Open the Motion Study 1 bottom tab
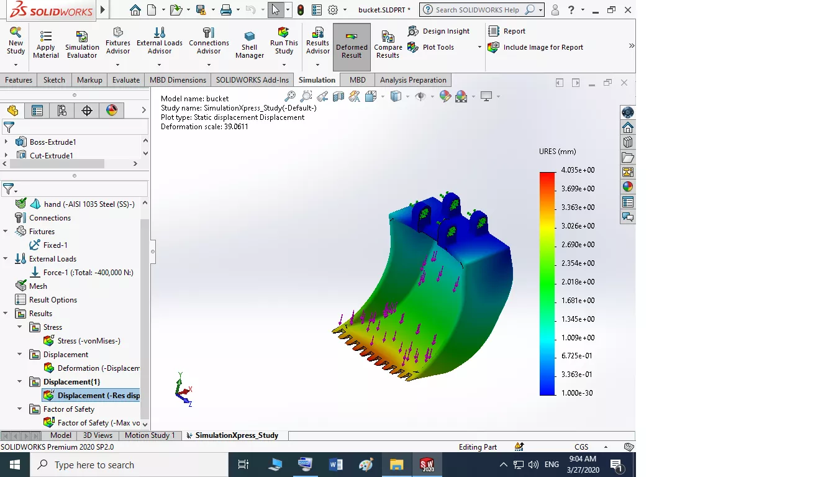The width and height of the screenshot is (831, 477). (150, 435)
